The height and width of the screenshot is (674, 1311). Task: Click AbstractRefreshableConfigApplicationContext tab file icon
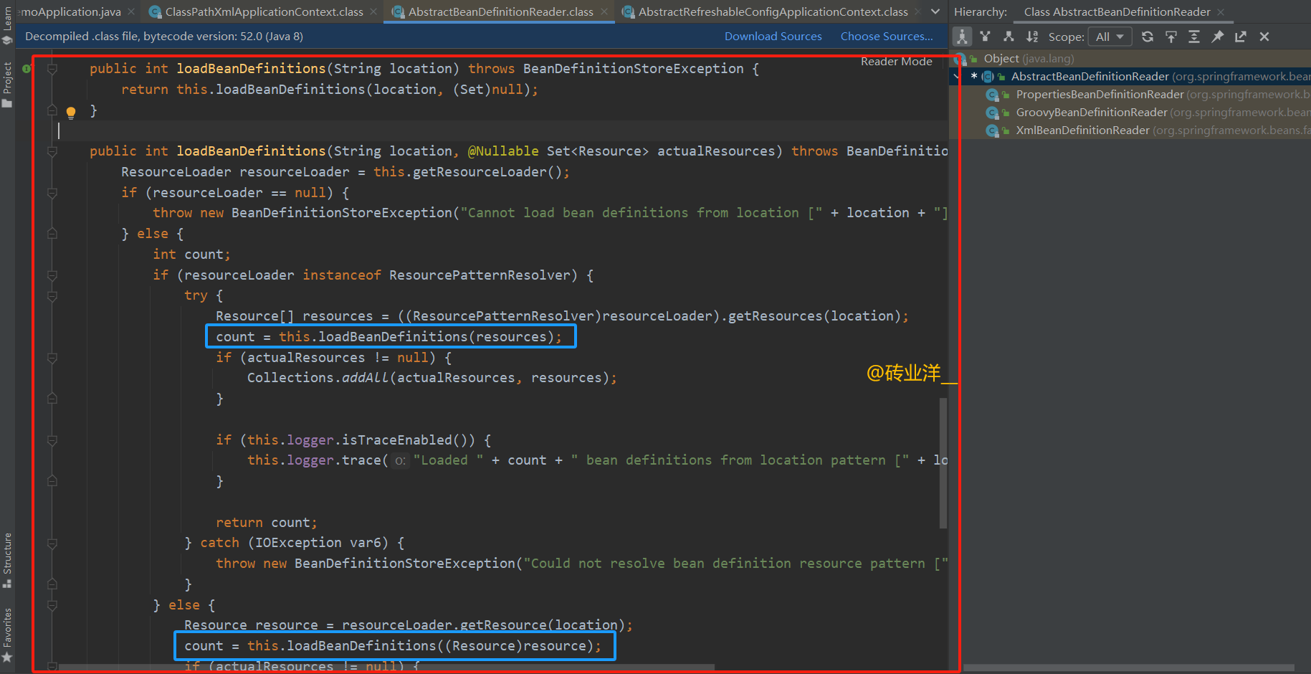click(628, 12)
